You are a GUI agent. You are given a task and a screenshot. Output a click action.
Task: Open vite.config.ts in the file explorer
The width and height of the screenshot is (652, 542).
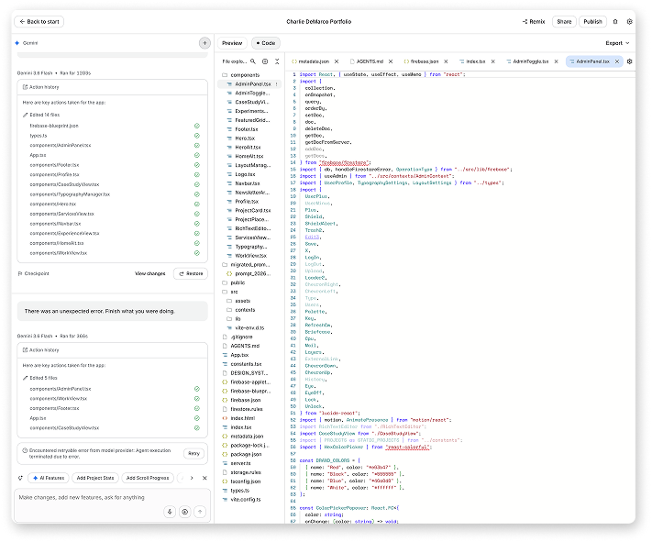point(246,500)
